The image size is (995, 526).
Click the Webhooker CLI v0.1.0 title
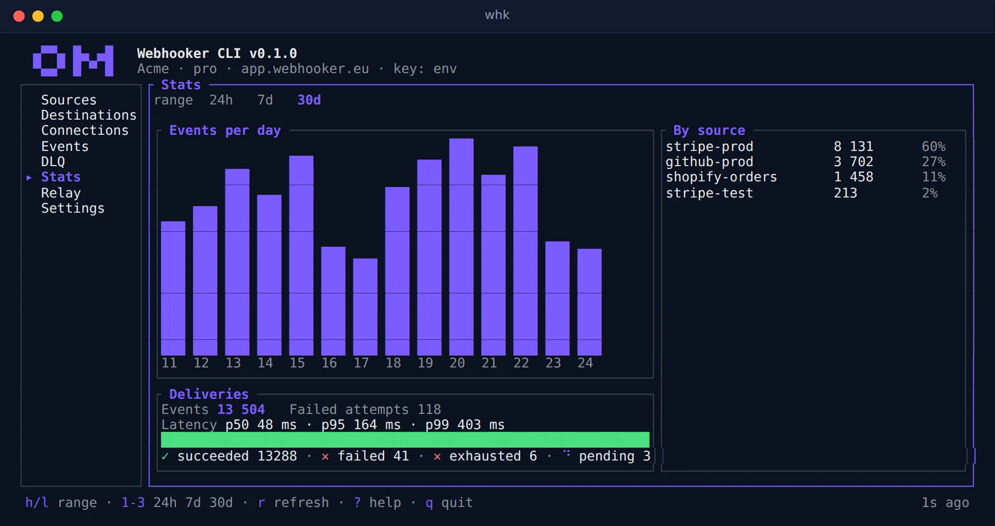click(x=217, y=53)
